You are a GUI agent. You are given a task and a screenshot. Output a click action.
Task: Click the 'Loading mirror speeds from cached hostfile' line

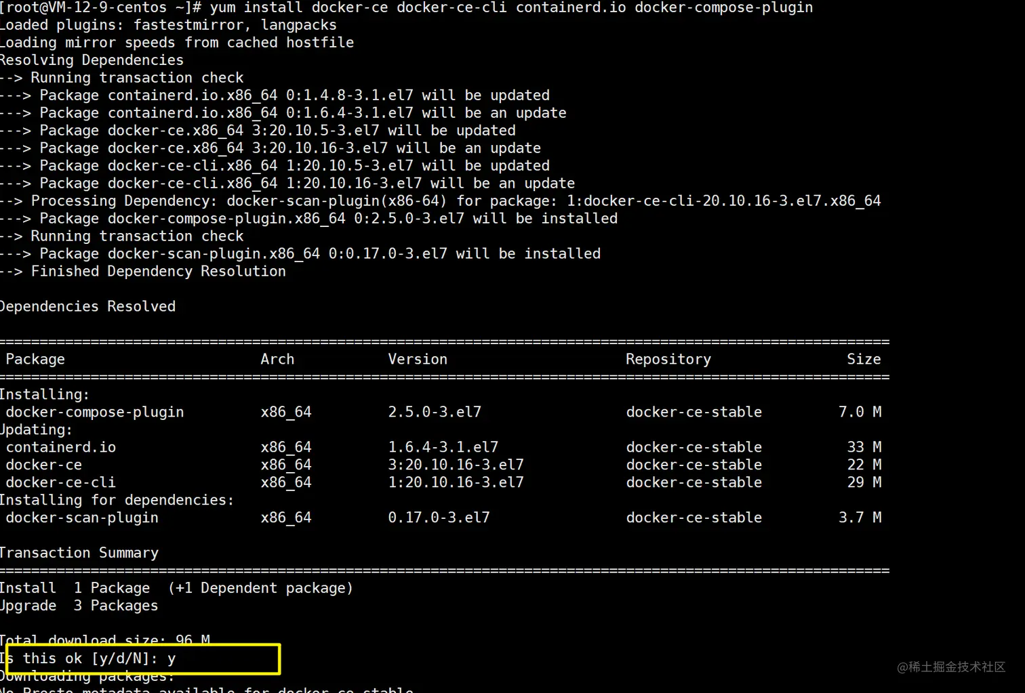click(x=177, y=43)
